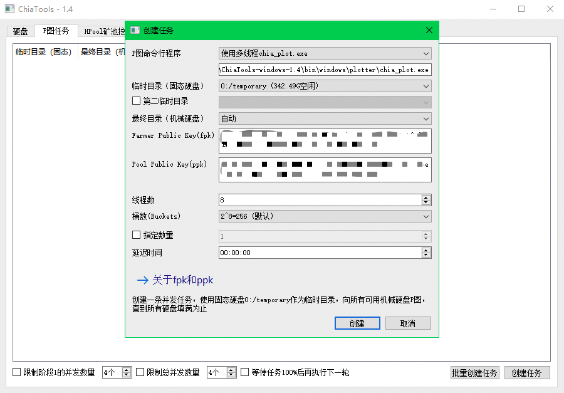Click the chia_plot.exe path field
564x393 pixels.
pos(325,70)
